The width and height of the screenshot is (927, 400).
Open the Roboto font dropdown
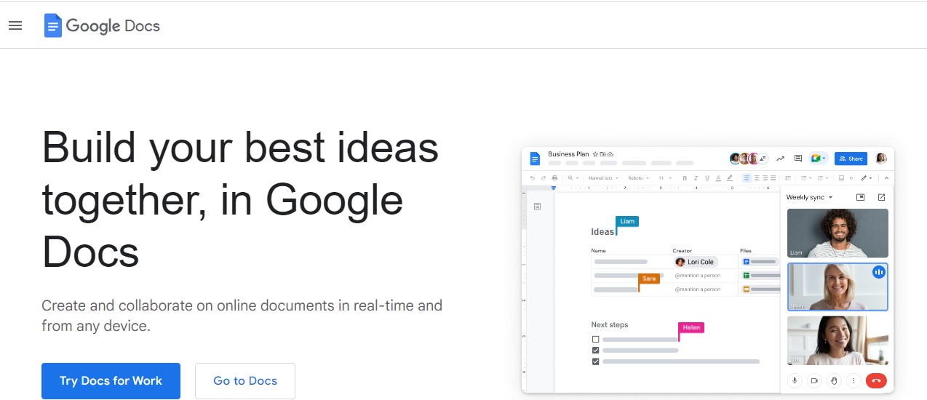[638, 178]
